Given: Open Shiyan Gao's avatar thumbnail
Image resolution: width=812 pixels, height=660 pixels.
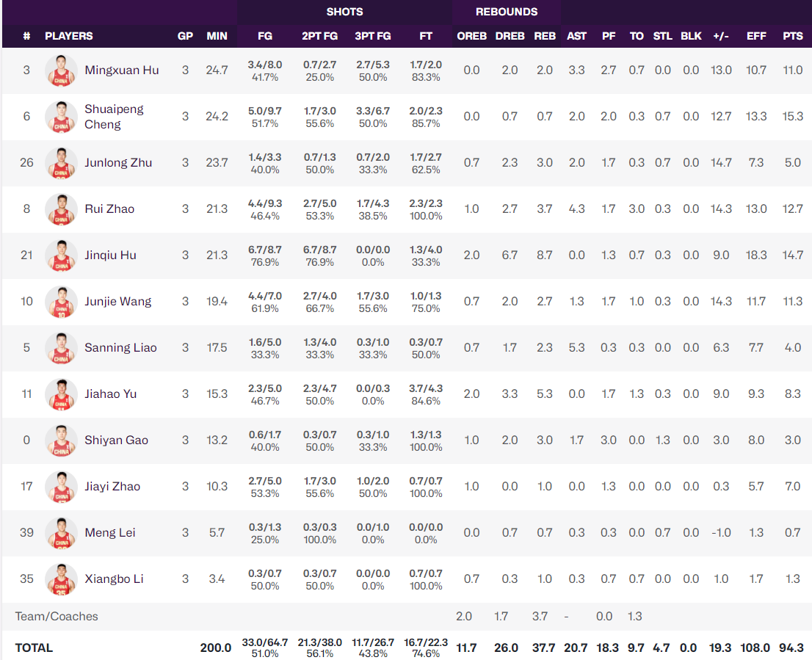Looking at the screenshot, I should coord(61,440).
